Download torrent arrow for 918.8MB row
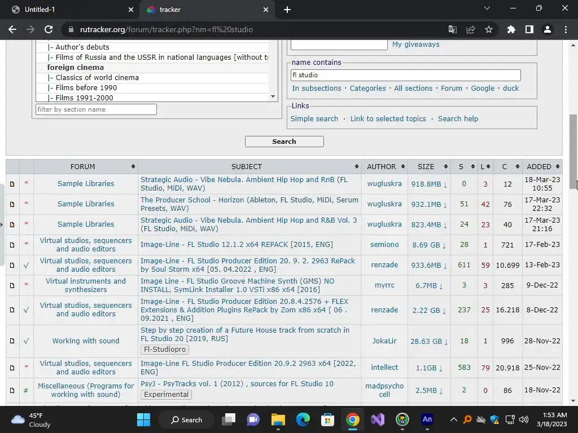This screenshot has width=578, height=433. click(445, 184)
